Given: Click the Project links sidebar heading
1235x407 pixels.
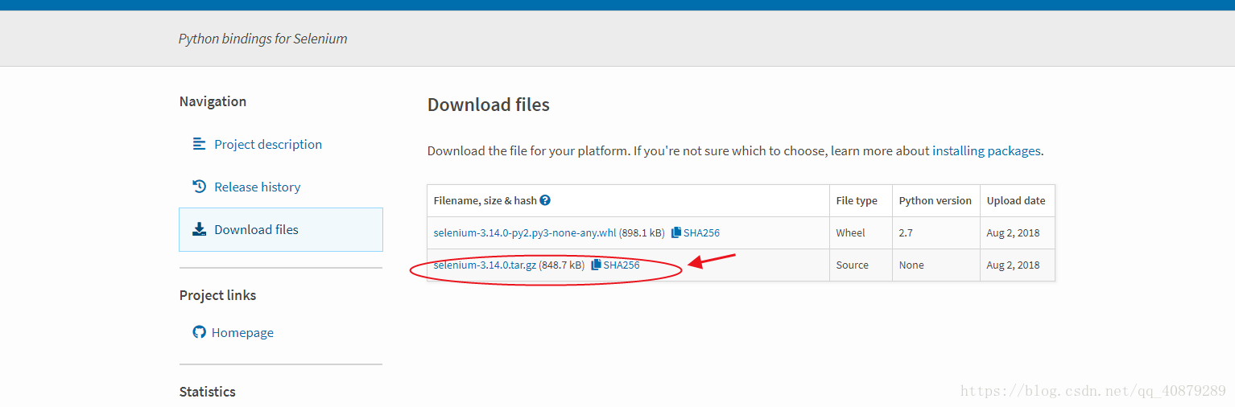Looking at the screenshot, I should pyautogui.click(x=217, y=296).
